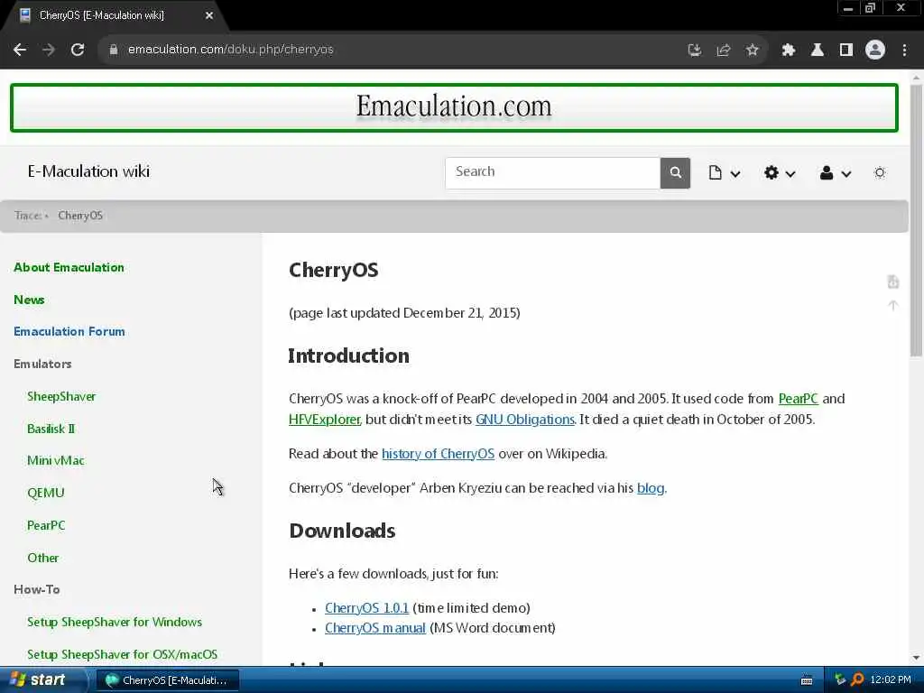924x693 pixels.
Task: Open the user tools dropdown
Action: click(x=836, y=172)
